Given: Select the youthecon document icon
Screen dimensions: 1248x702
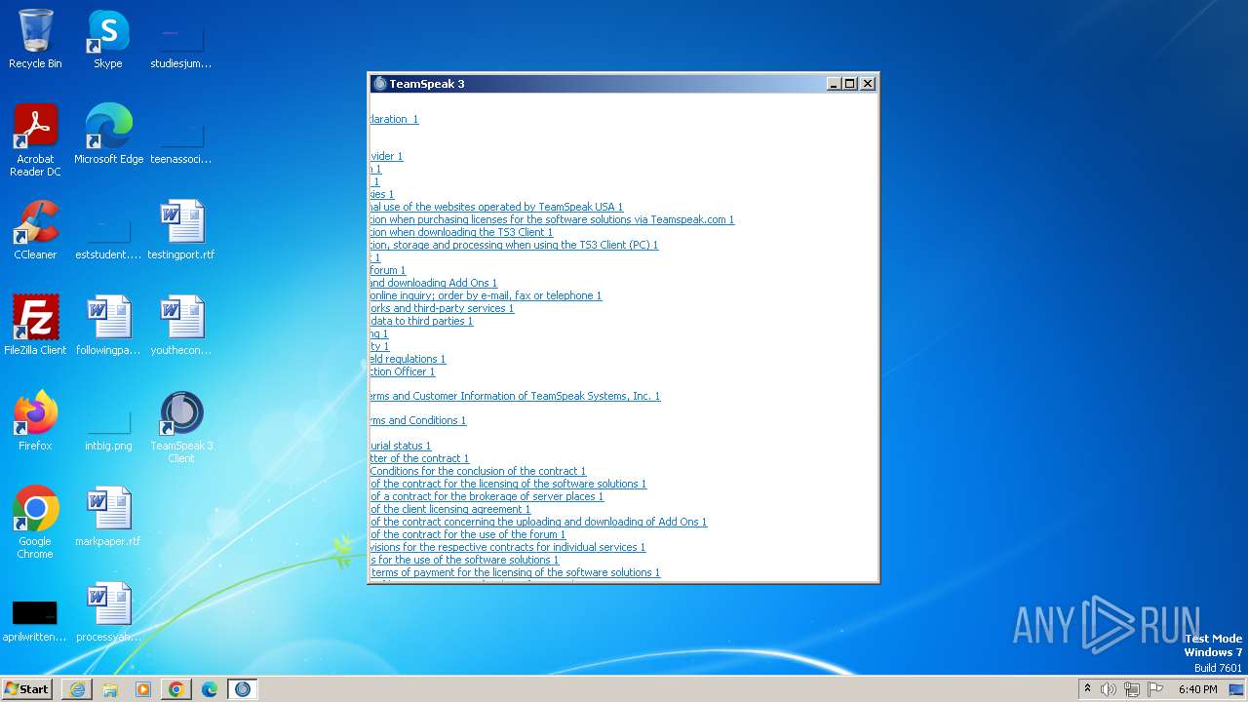Looking at the screenshot, I should click(x=181, y=326).
